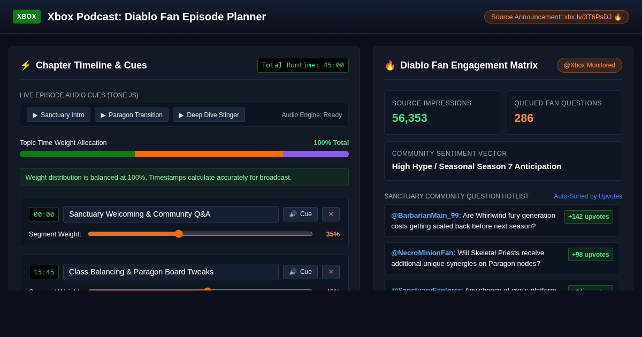Viewport: 642px width, 337px height.
Task: Remove the Sanctuary Welcoming segment
Action: point(331,214)
